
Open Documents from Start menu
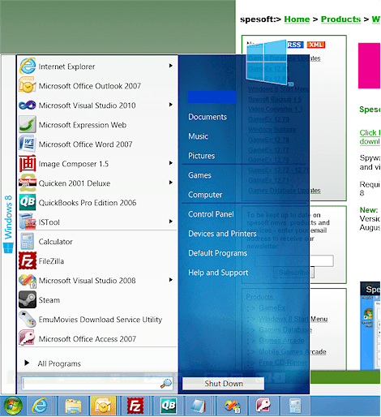coord(208,117)
